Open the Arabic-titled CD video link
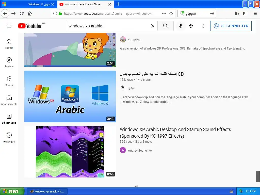The width and height of the screenshot is (260, 195). (x=152, y=74)
